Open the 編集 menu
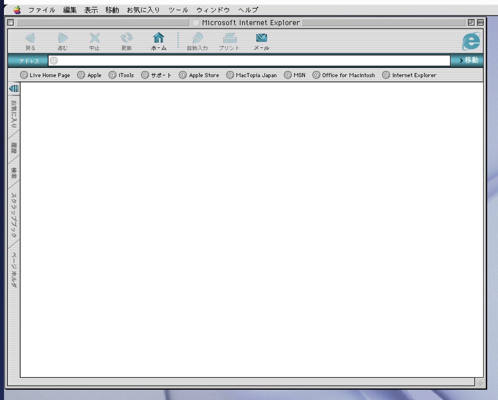Viewport: 498px width, 400px height. click(x=70, y=10)
